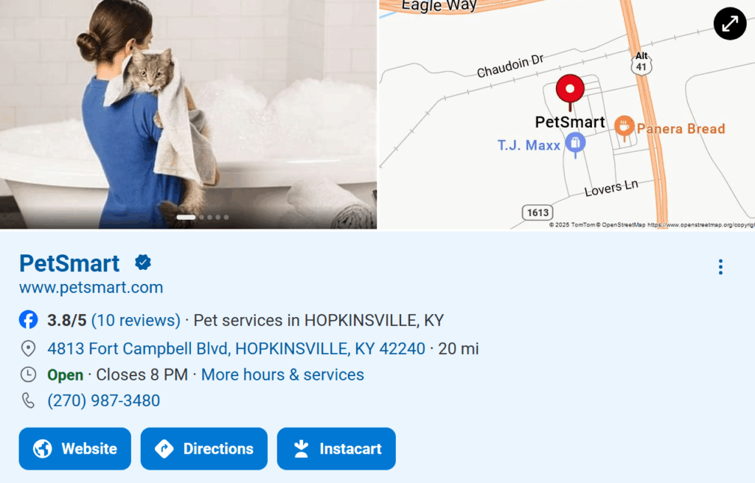Jump to the second carousel photo dot
This screenshot has width=755, height=483.
pyautogui.click(x=201, y=218)
